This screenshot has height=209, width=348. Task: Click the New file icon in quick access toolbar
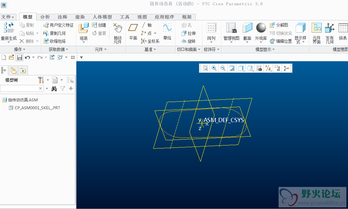pyautogui.click(x=4, y=57)
